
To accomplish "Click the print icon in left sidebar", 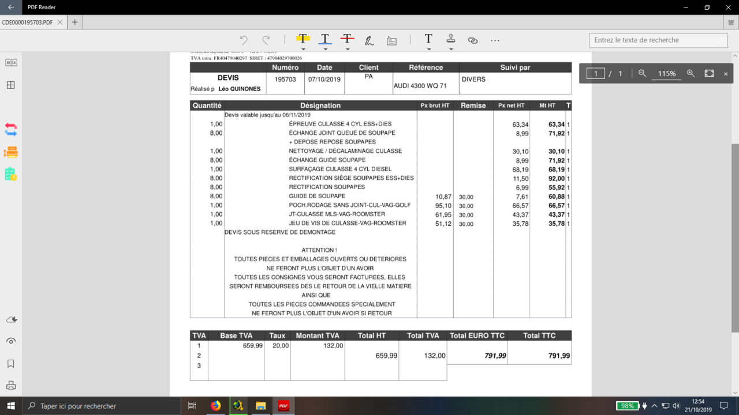I will click(11, 386).
